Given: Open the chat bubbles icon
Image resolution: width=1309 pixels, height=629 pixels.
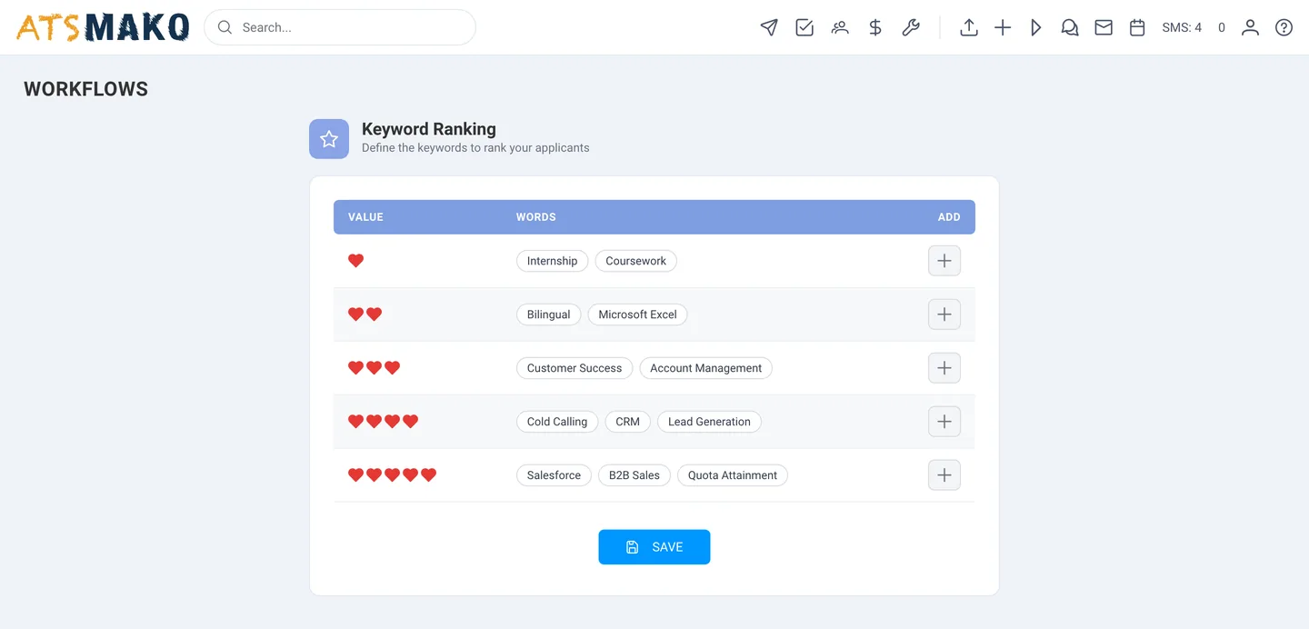Looking at the screenshot, I should point(1070,27).
